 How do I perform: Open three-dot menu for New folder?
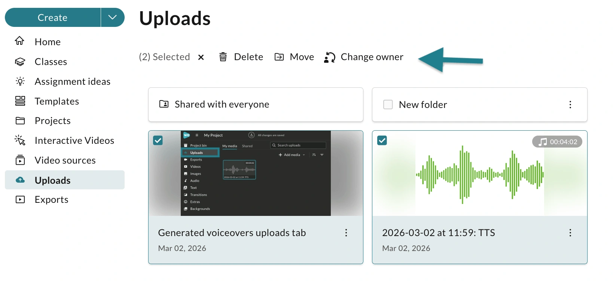[x=570, y=105]
